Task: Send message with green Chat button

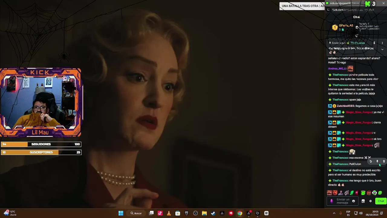Action: (381, 201)
